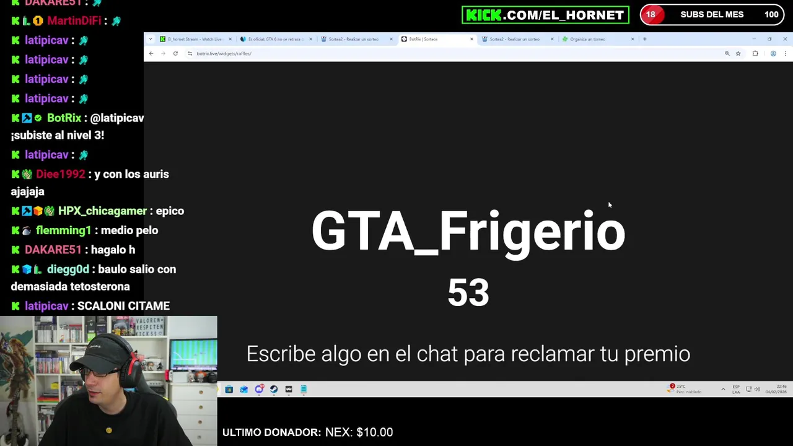Expand the tab search dropdown arrow
Image resolution: width=793 pixels, height=446 pixels.
pos(150,39)
